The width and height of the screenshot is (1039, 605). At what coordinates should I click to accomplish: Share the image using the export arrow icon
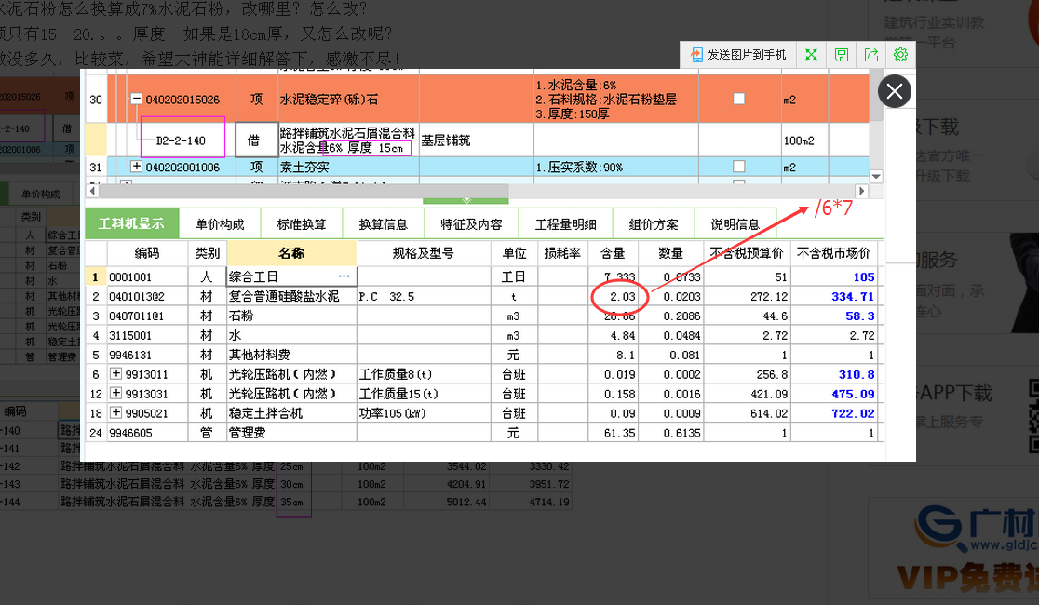[x=871, y=55]
